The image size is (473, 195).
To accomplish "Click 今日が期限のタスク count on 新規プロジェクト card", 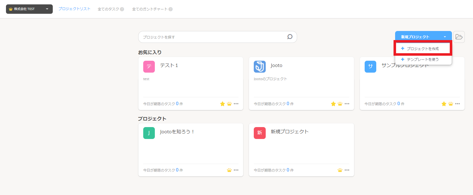I will 274,170.
